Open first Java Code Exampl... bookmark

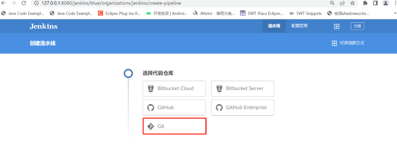coord(23,14)
